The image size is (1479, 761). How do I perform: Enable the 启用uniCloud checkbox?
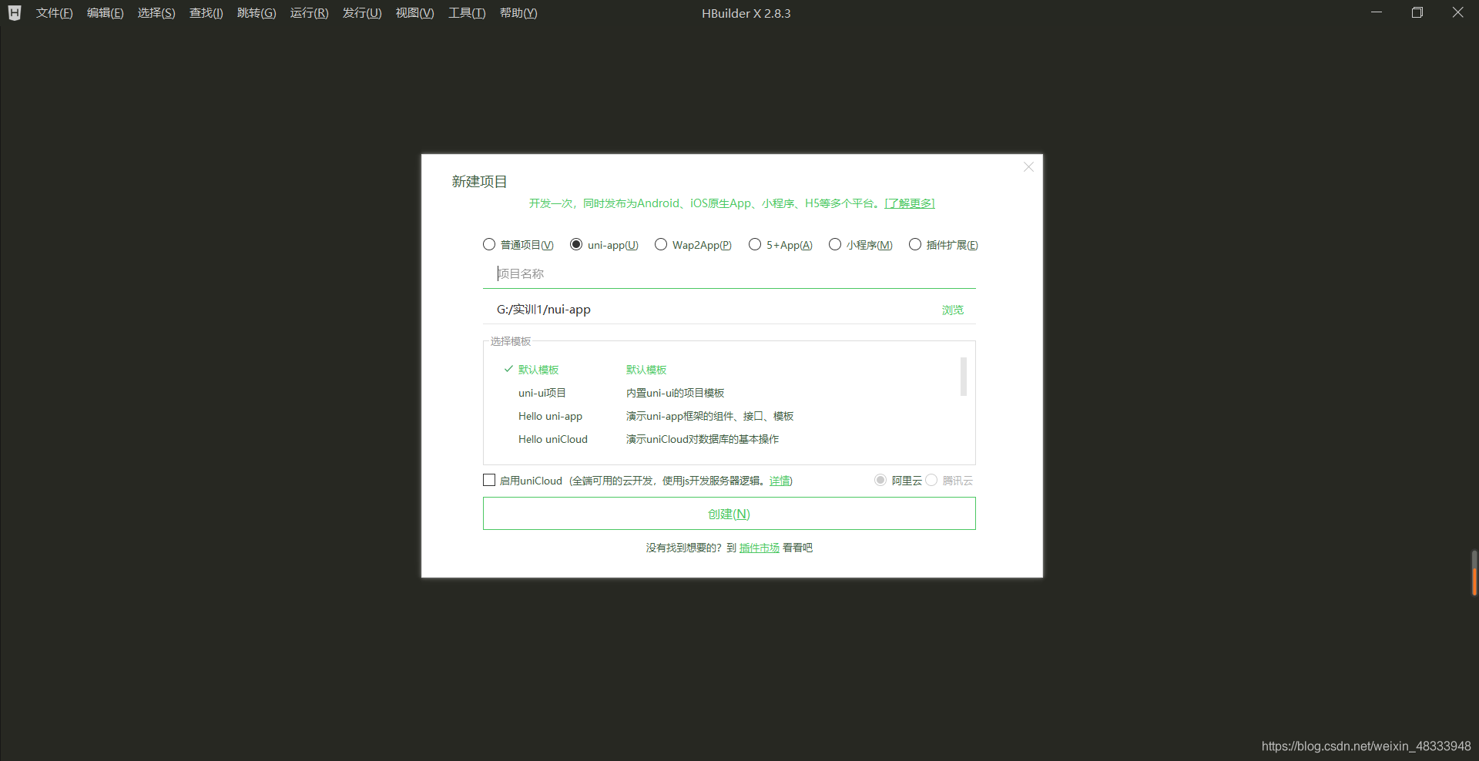[489, 480]
